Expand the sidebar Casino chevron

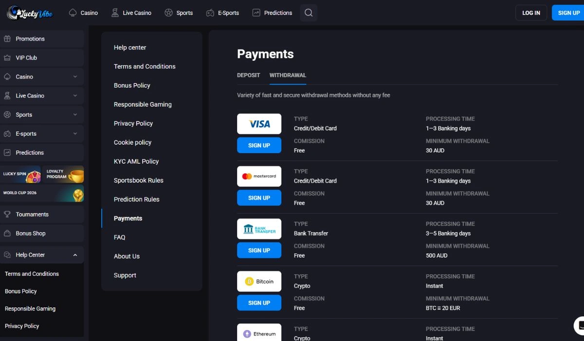tap(75, 76)
